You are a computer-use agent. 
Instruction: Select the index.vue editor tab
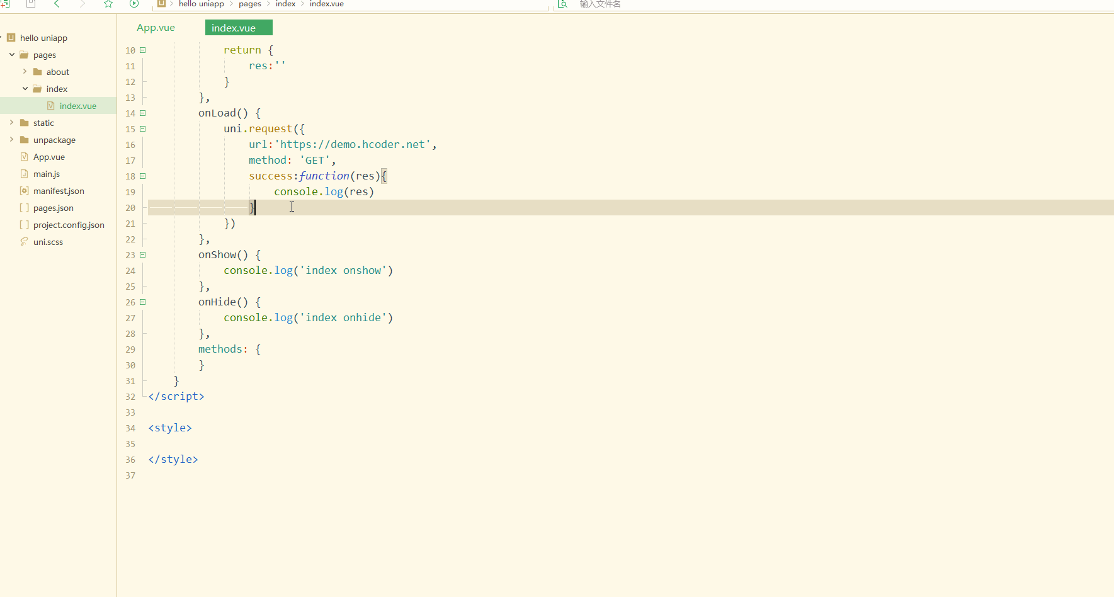click(239, 28)
